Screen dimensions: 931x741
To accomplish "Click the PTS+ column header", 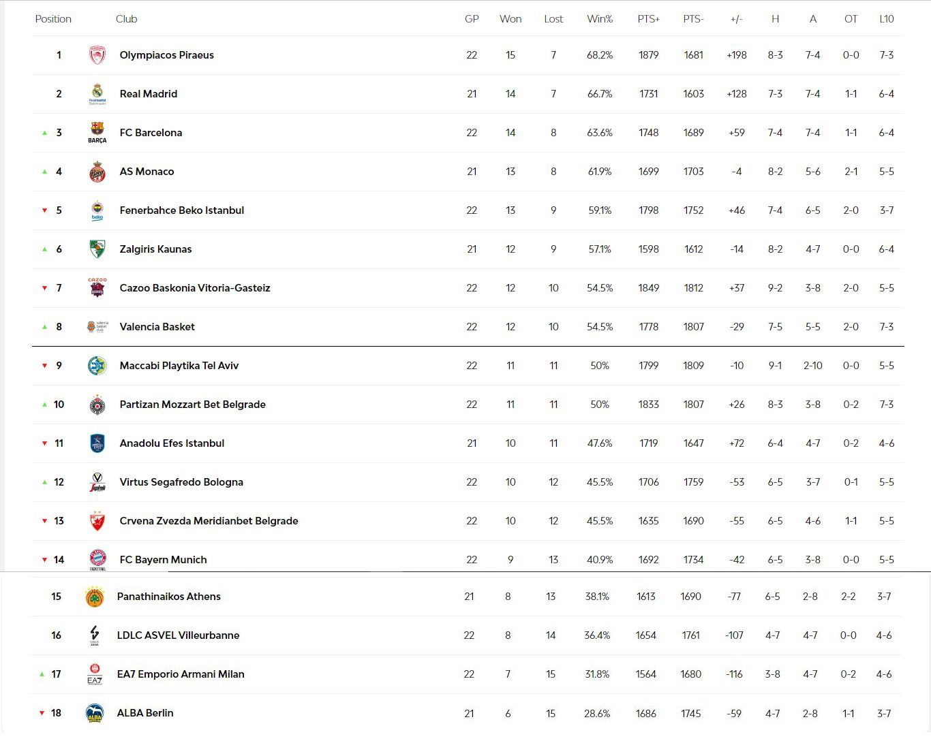I will [648, 19].
